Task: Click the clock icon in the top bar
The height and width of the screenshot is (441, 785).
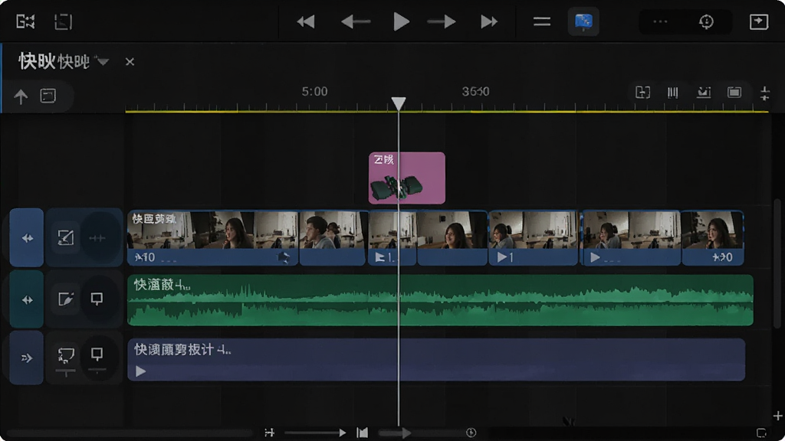Action: tap(706, 21)
